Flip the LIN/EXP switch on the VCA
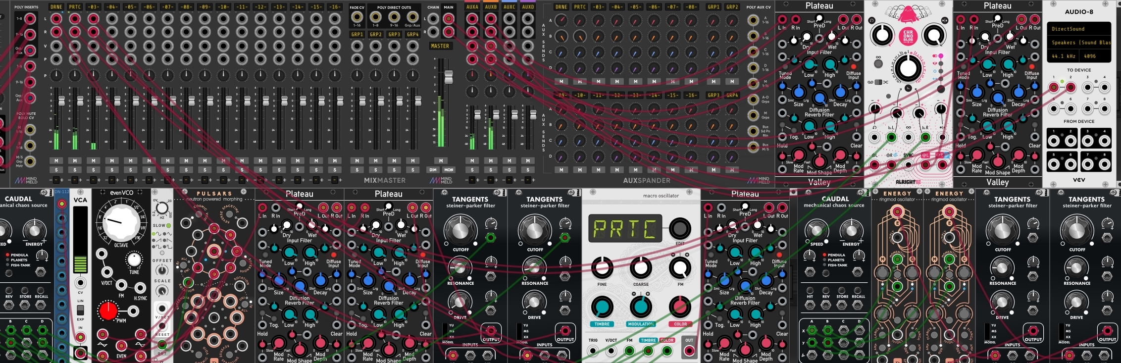Screen dimensions: 1121x363 (x=80, y=310)
